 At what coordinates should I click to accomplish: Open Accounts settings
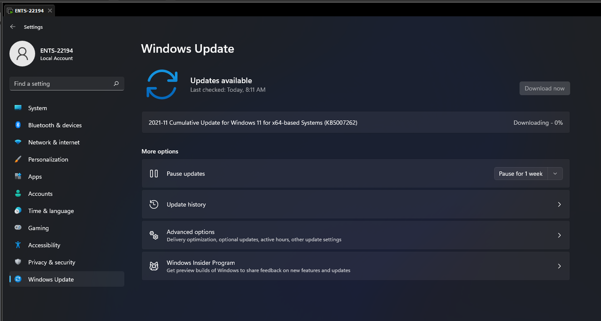tap(67, 194)
